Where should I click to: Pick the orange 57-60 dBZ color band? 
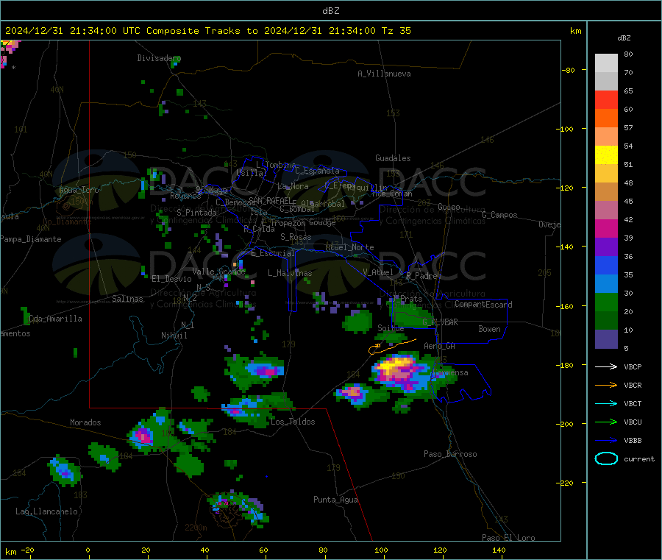(x=606, y=118)
